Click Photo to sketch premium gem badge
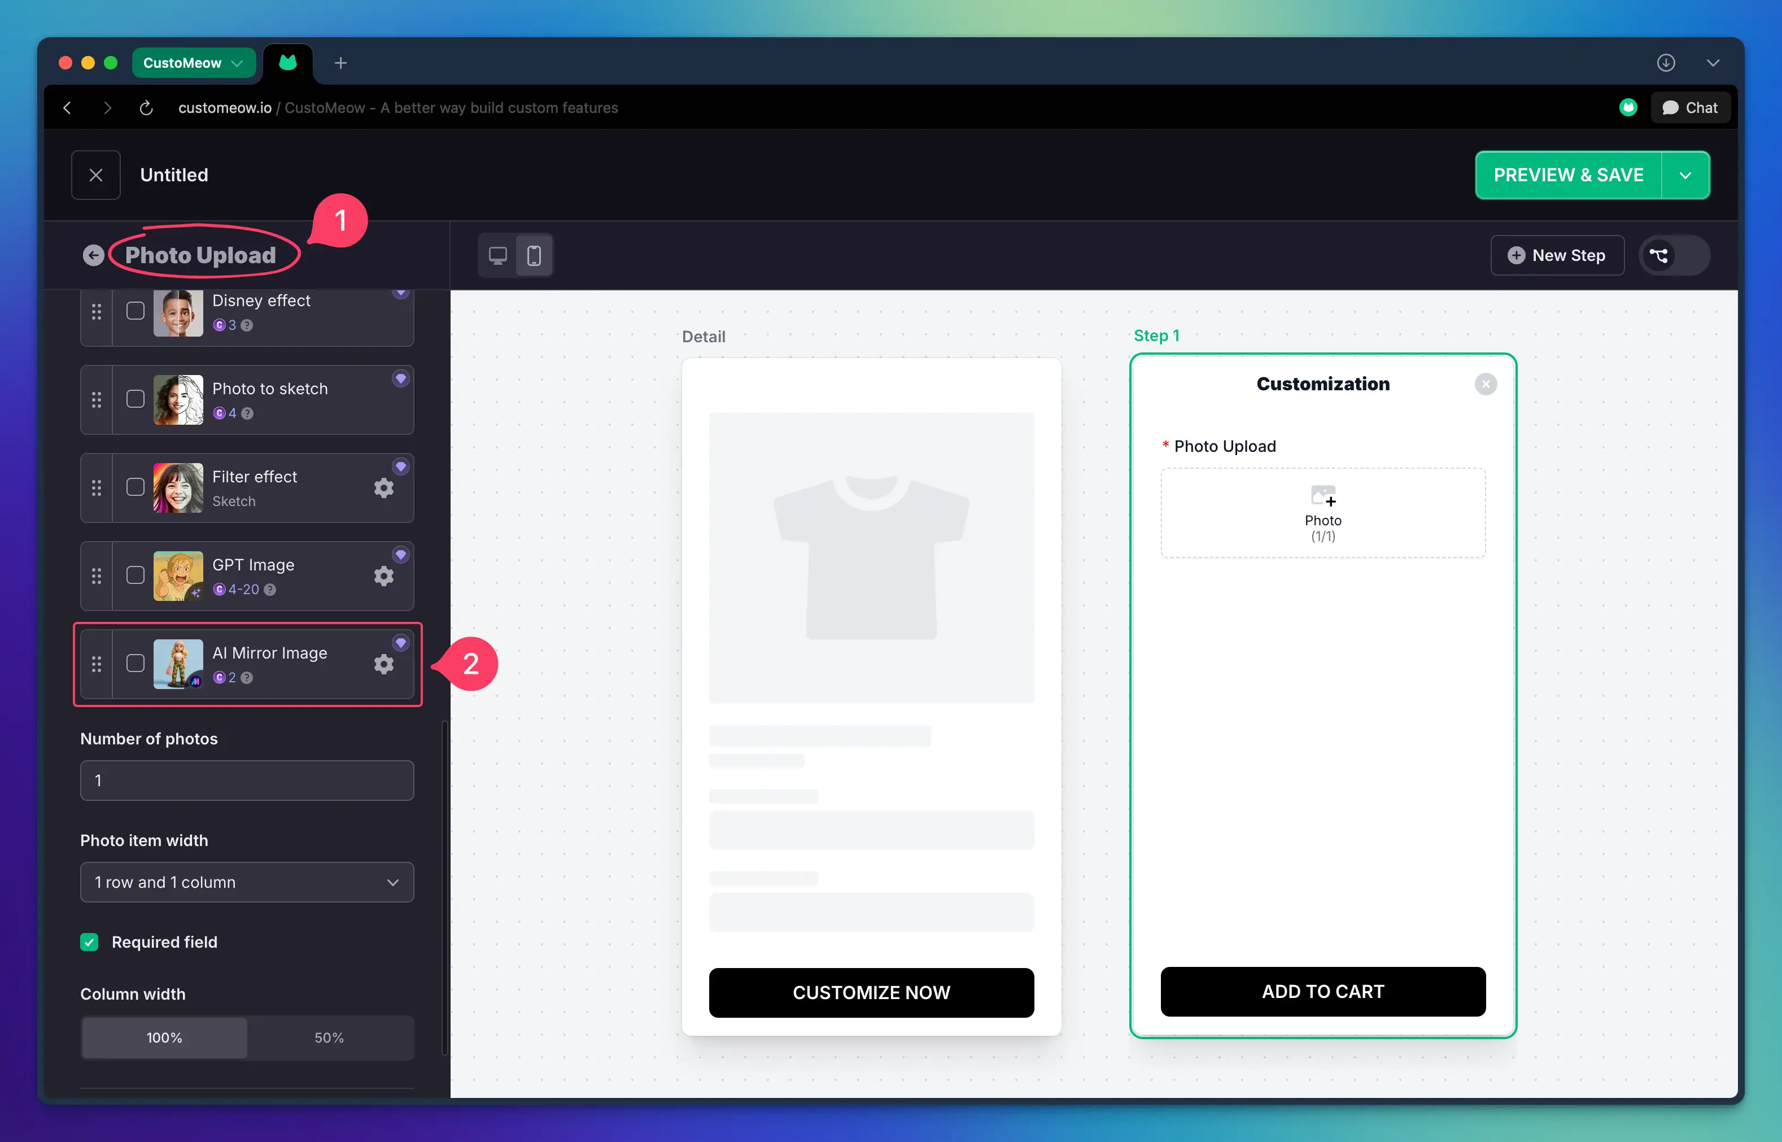1782x1142 pixels. (401, 379)
